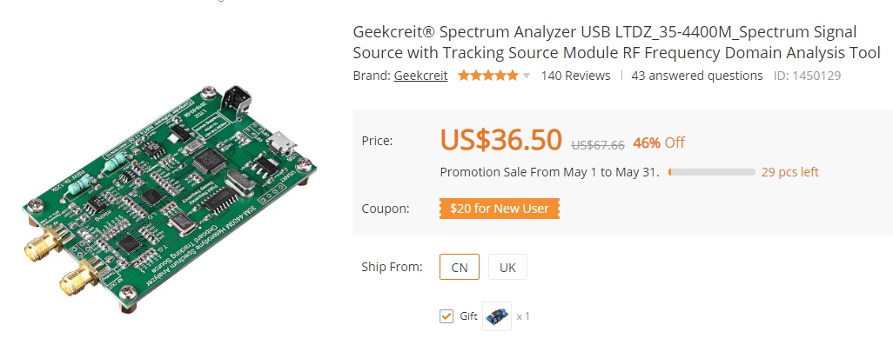Click the stock remaining progress bar
893x345 pixels.
712,172
